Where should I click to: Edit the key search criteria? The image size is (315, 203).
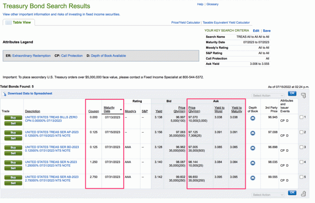(x=256, y=31)
